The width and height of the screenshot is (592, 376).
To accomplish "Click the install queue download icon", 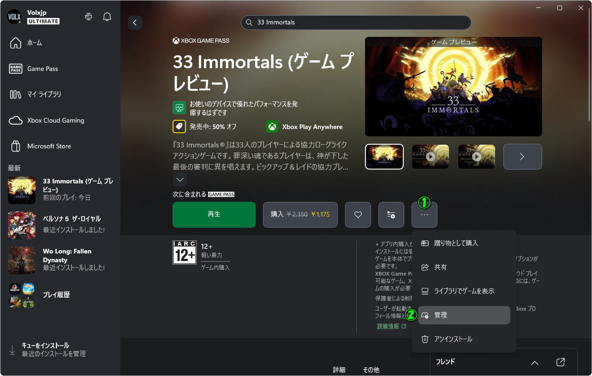I will pos(12,350).
